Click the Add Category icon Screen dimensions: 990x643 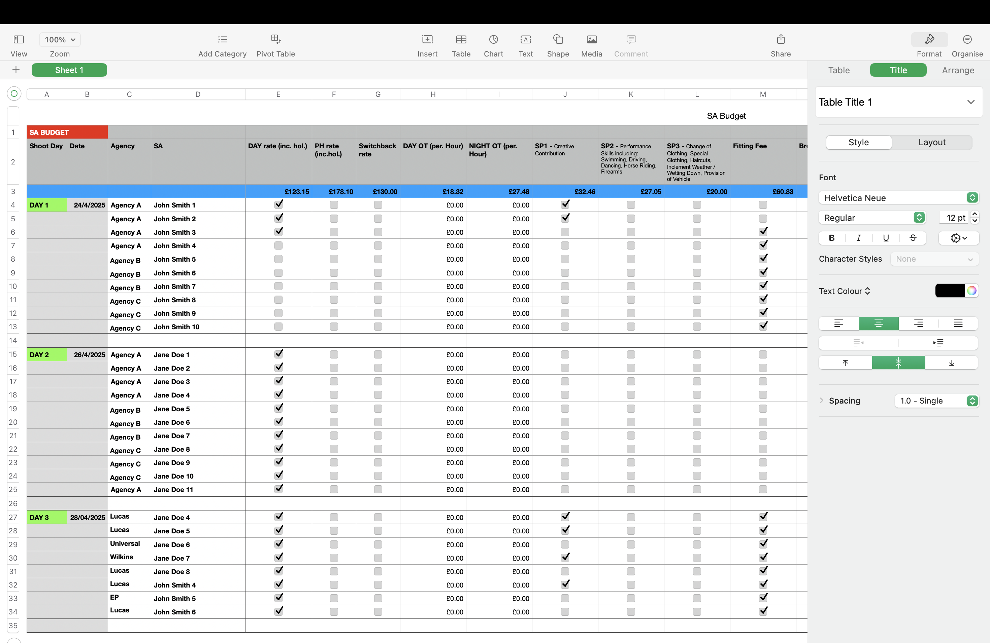pos(223,40)
